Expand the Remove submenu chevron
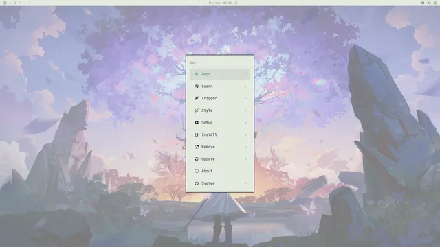Screen dimensions: 440x247 pyautogui.click(x=246, y=147)
